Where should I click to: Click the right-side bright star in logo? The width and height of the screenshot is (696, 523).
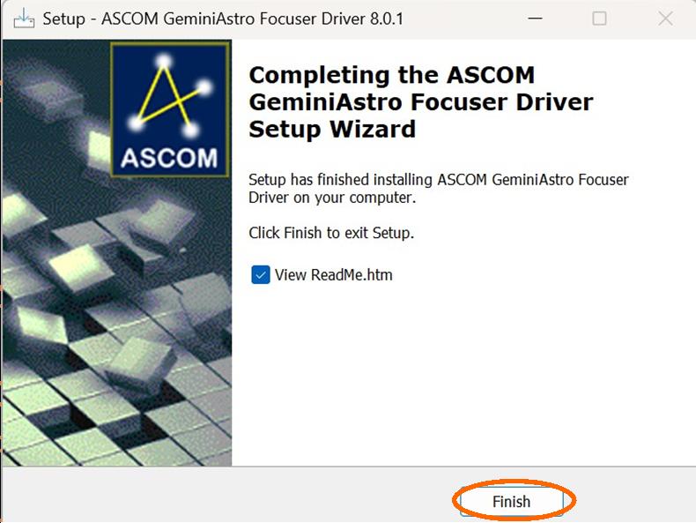point(204,86)
